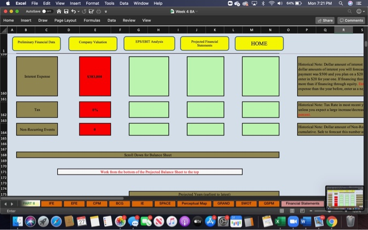This screenshot has height=230, width=368.
Task: Open Safari from the Dock
Action: [x=56, y=222]
